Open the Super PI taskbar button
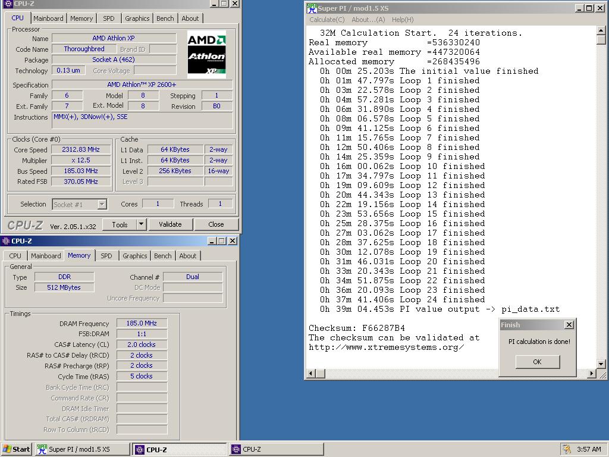Image resolution: width=609 pixels, height=457 pixels. pos(82,449)
